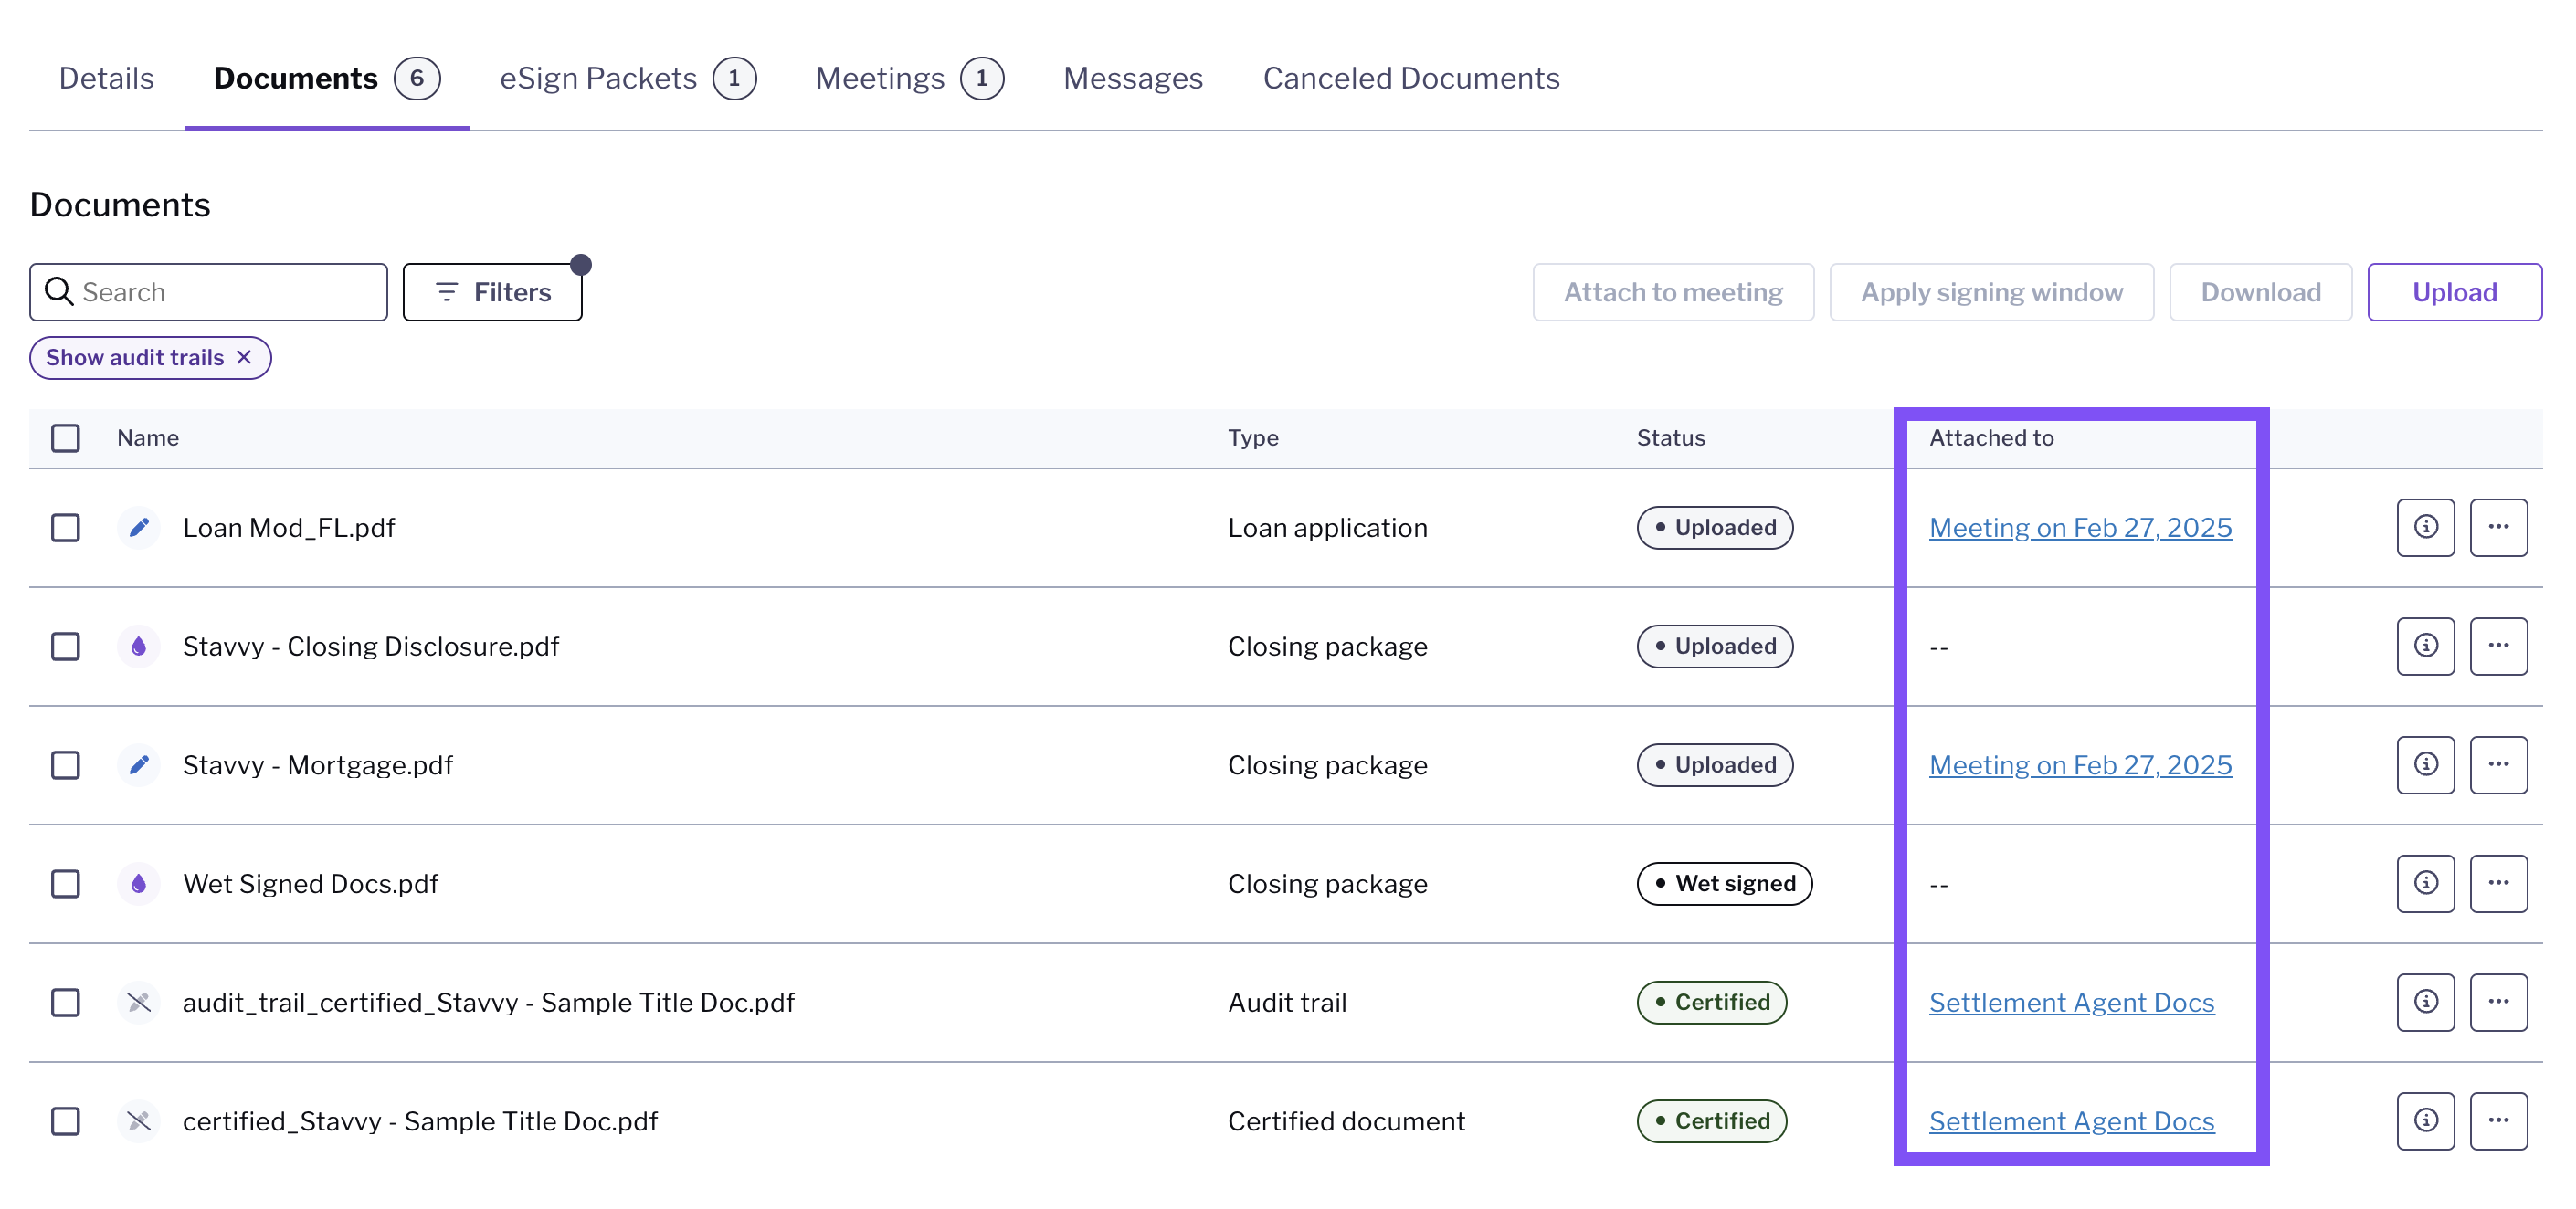Switch to the Canceled Documents tab
The width and height of the screenshot is (2576, 1209).
click(x=1411, y=78)
